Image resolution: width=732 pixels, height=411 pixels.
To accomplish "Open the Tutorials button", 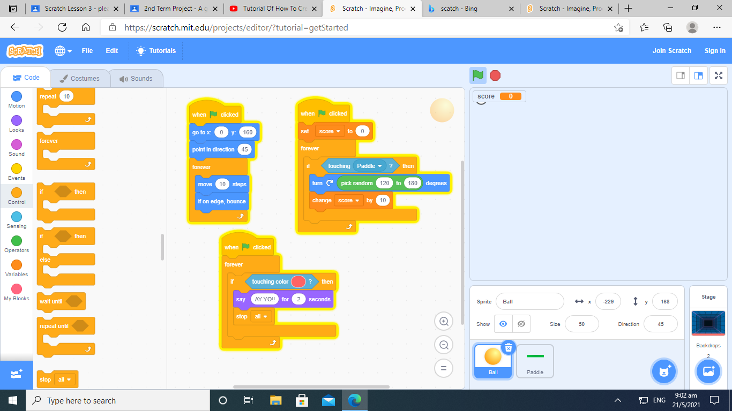I will point(156,51).
